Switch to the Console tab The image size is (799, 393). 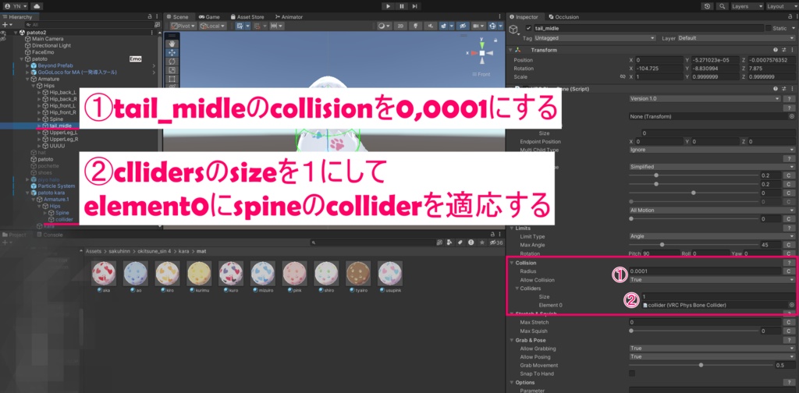click(x=49, y=235)
